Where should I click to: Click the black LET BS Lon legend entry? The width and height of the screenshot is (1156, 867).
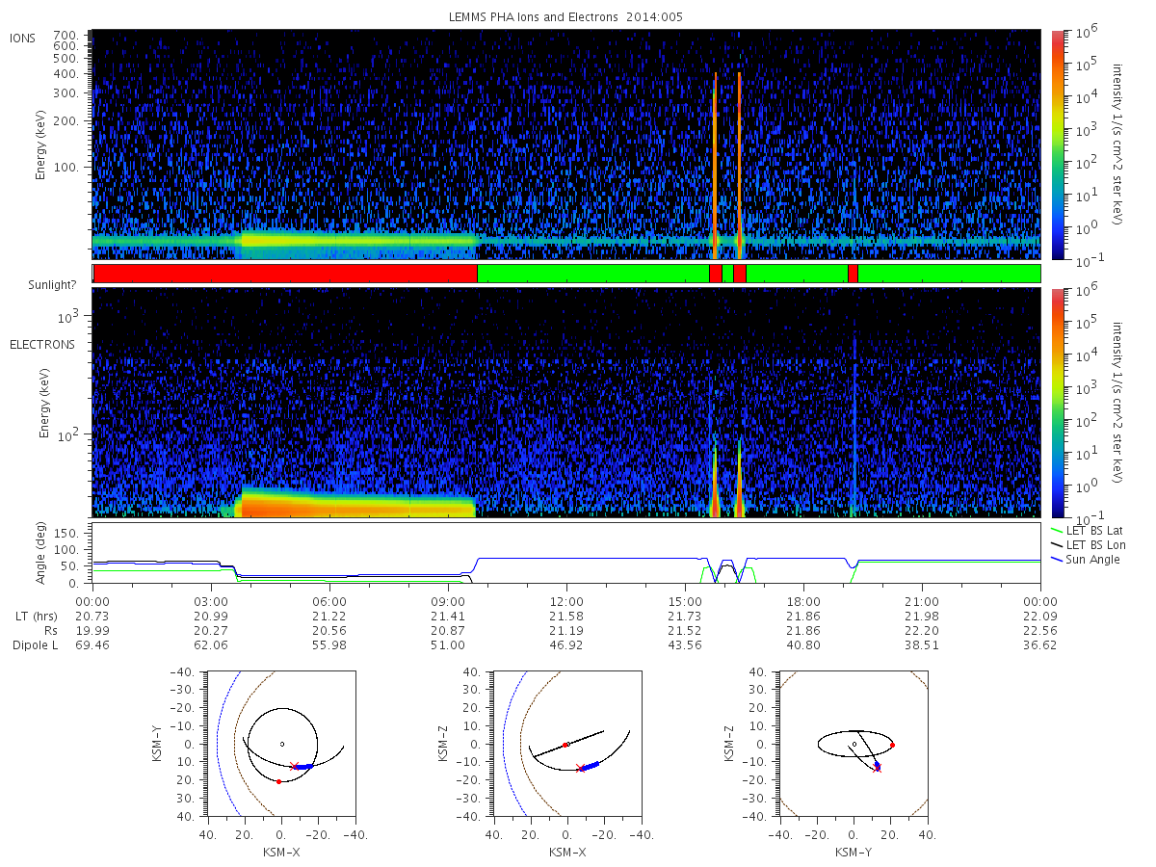1088,545
